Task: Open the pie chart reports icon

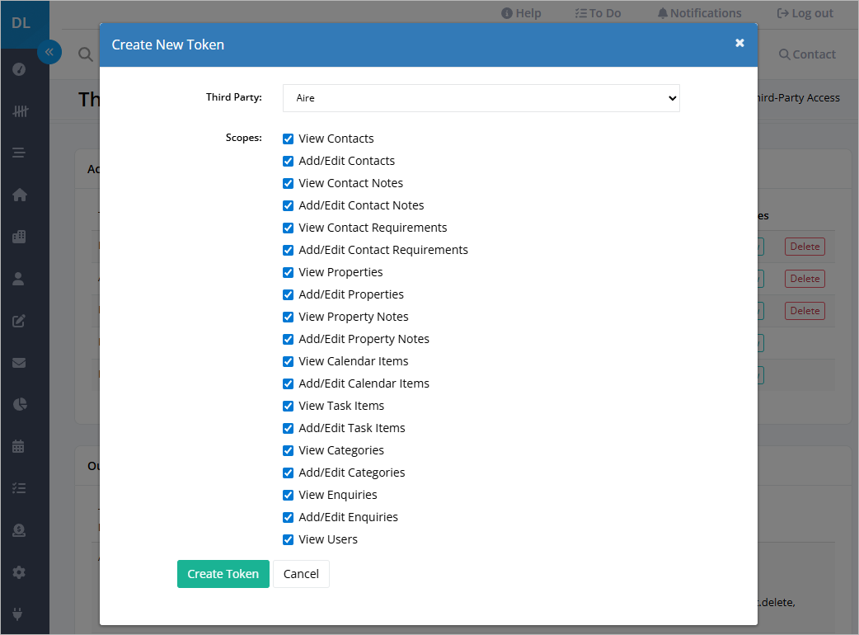Action: (x=20, y=404)
